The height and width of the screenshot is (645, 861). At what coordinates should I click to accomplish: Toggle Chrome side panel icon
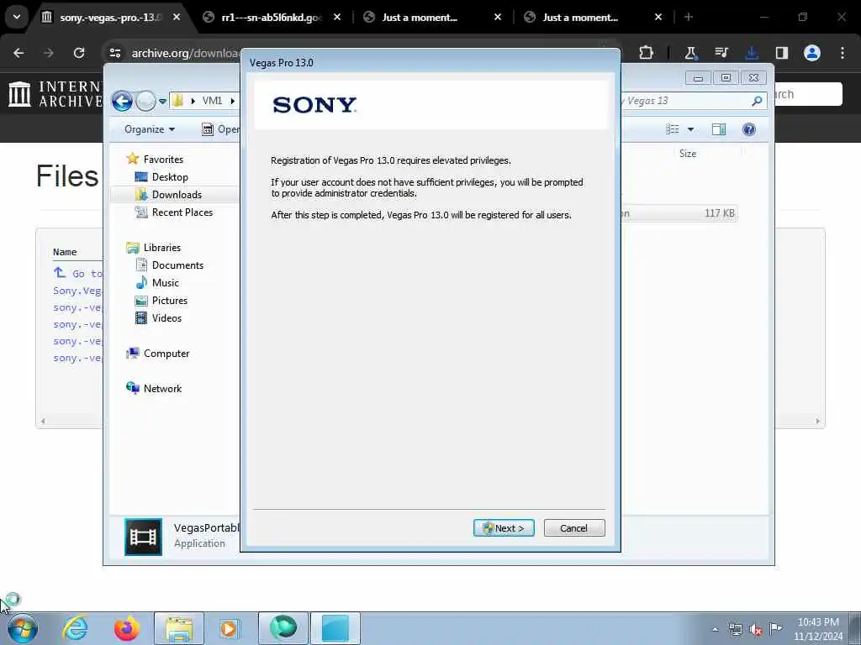coord(782,53)
